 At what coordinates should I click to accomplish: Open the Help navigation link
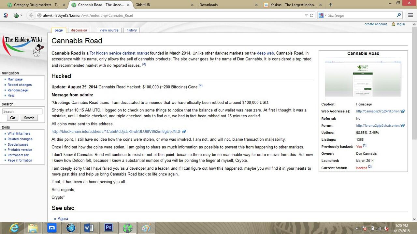(11, 96)
